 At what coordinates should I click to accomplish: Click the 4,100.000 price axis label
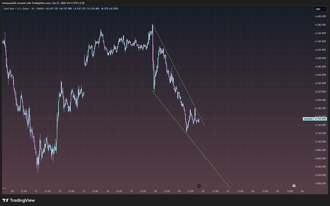click(320, 141)
